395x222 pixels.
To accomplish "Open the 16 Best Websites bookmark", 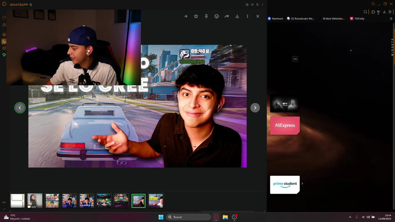I will 332,18.
